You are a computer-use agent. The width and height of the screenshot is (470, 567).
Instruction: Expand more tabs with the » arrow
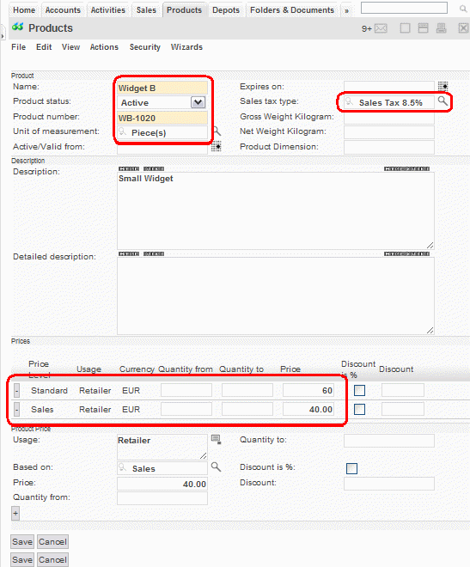point(347,11)
